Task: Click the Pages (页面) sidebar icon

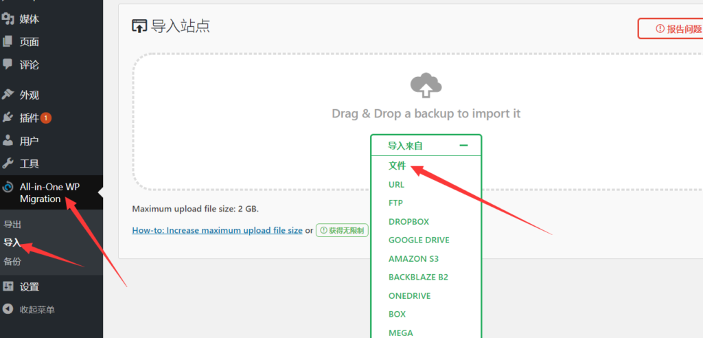Action: (8, 41)
